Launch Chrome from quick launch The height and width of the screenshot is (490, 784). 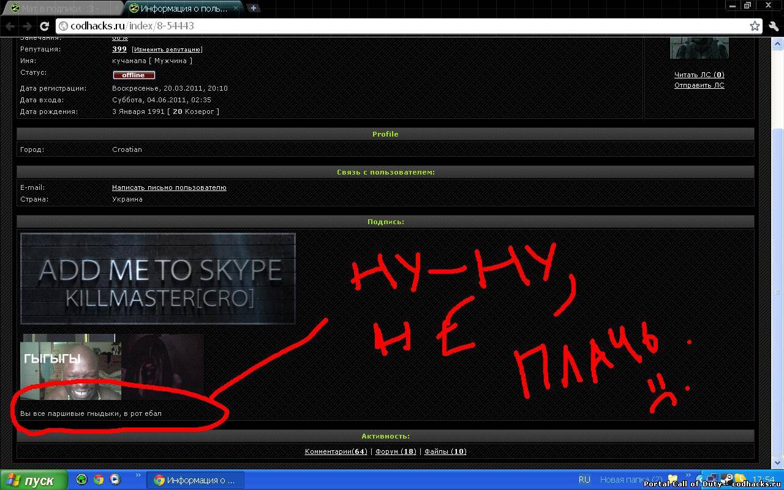98,480
